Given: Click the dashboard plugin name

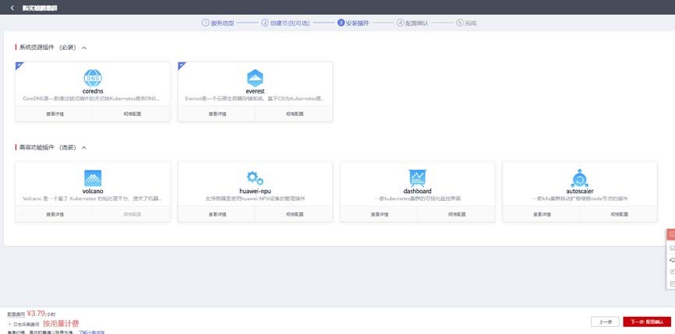Looking at the screenshot, I should point(417,191).
